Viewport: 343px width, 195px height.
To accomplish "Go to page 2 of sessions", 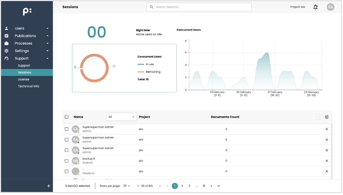I will (x=182, y=186).
